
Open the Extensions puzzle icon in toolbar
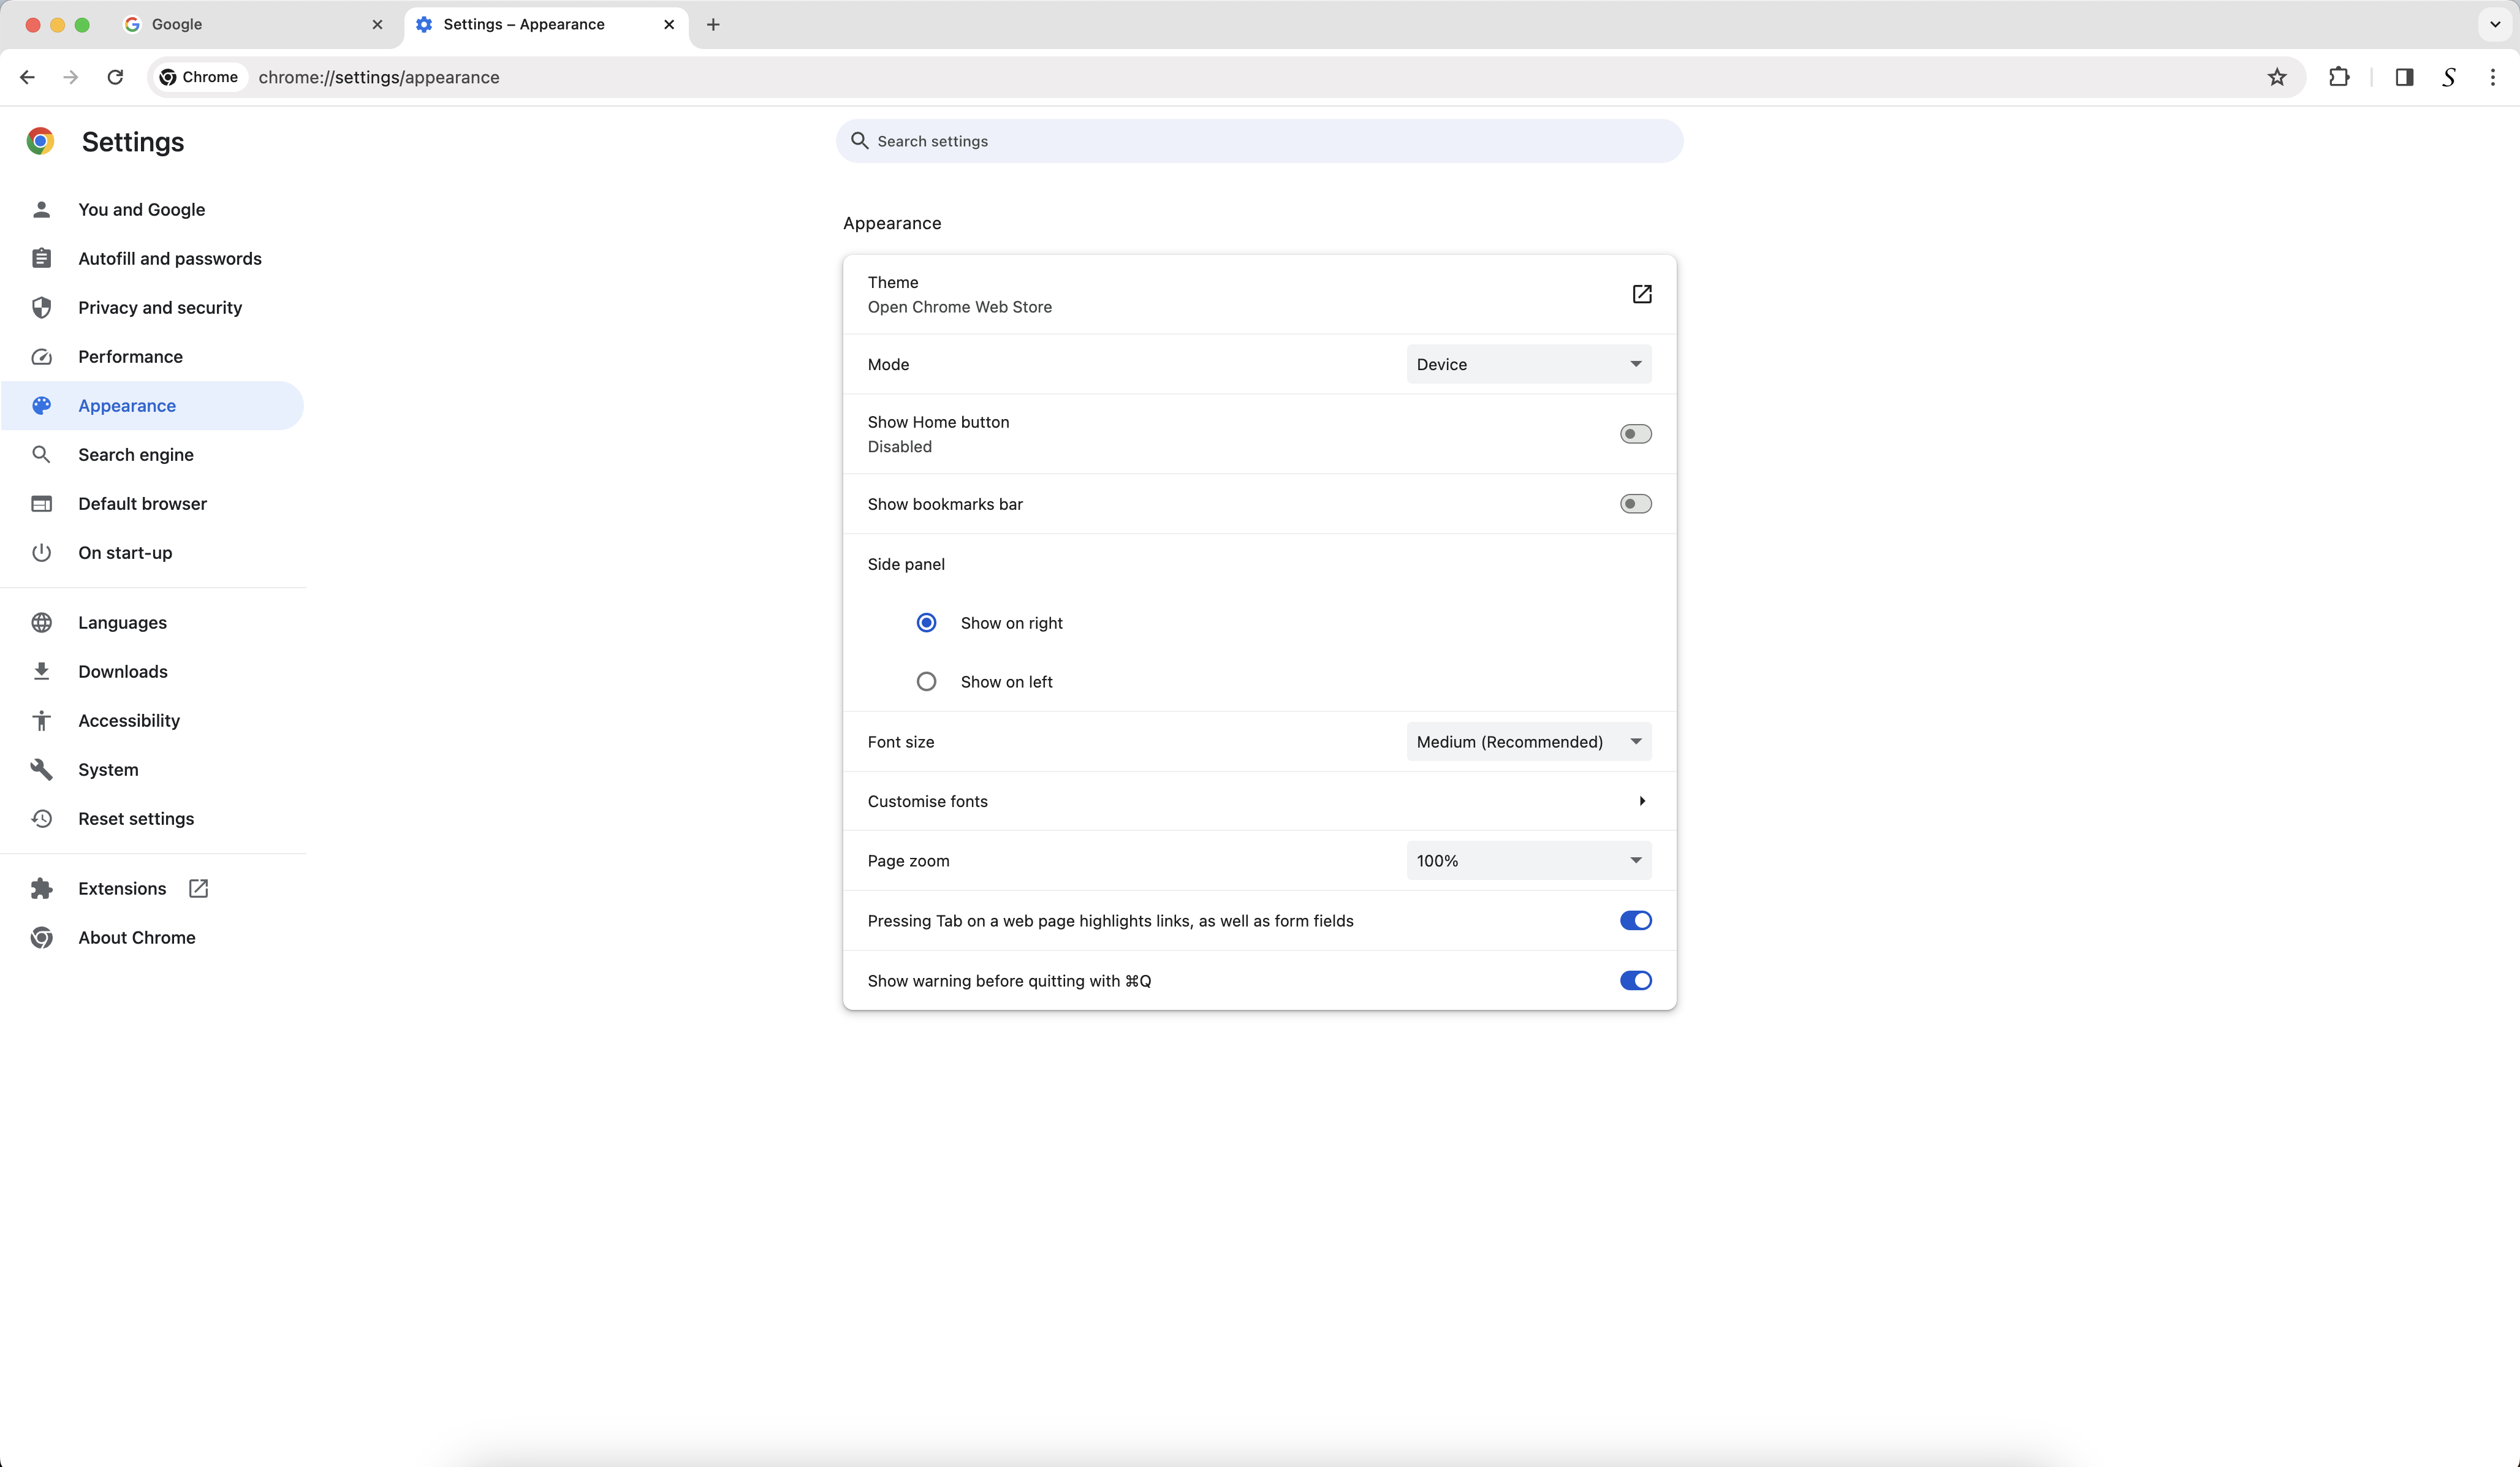point(2339,77)
